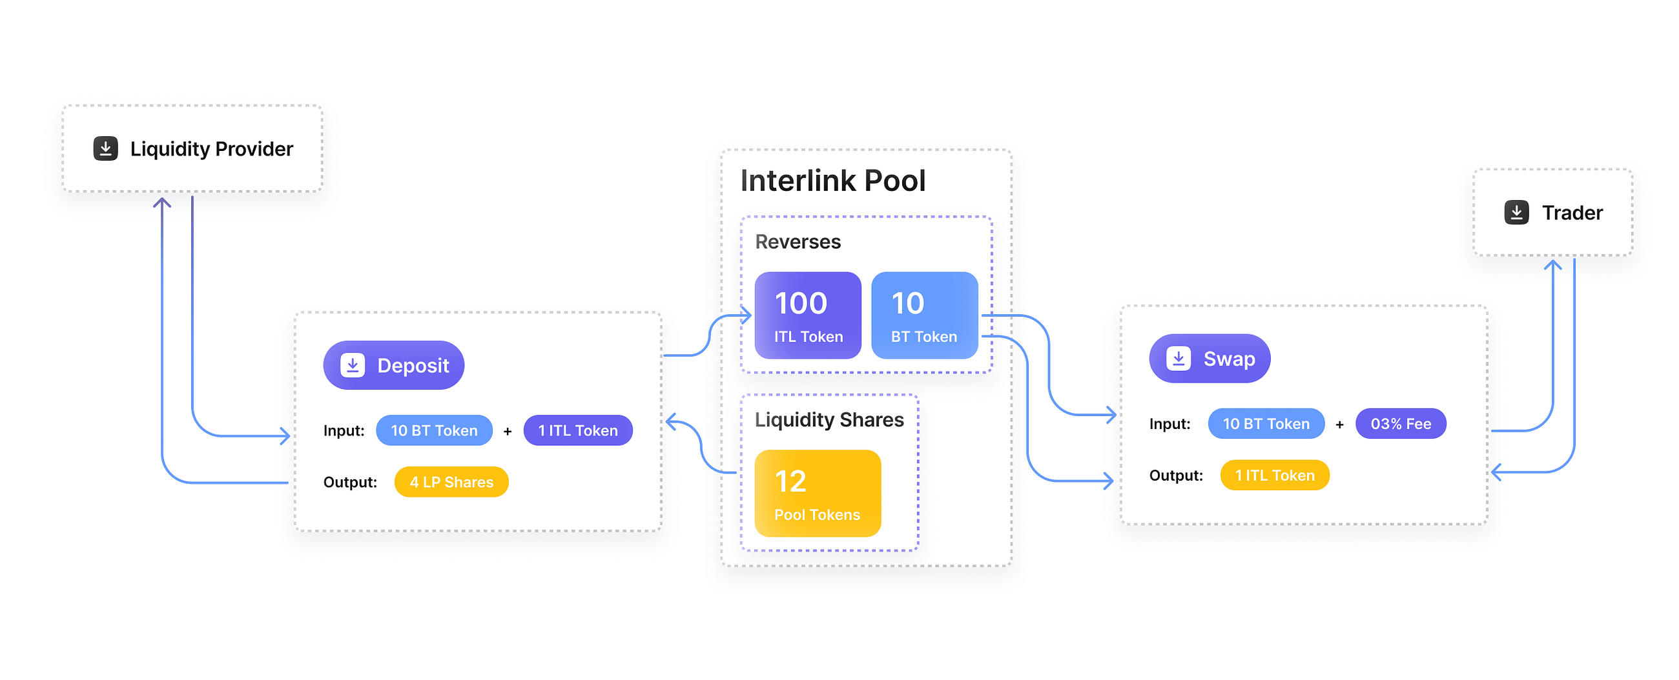
Task: Click the 12 Pool Tokens card
Action: pos(818,494)
